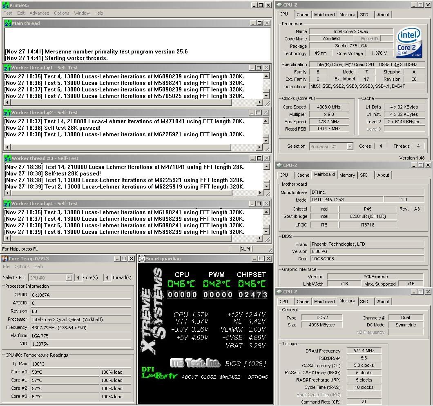Image resolution: width=433 pixels, height=406 pixels.
Task: Click OPTIONS in Smartguardian
Action: 258,377
